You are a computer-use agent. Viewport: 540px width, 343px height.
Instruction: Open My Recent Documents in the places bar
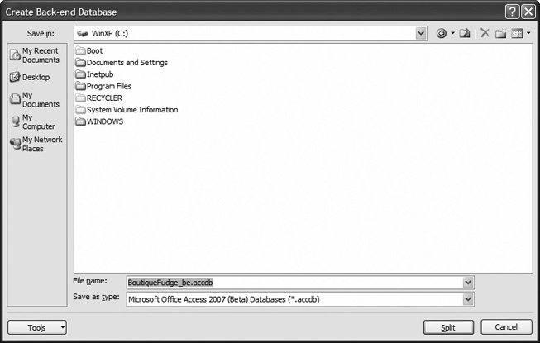(35, 55)
